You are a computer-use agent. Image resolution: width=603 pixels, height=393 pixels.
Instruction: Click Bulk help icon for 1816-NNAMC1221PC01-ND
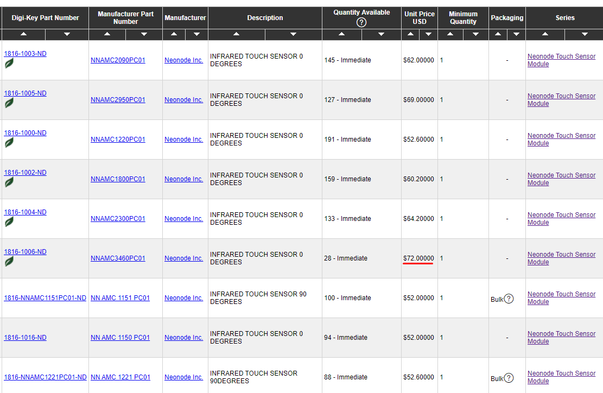509,378
